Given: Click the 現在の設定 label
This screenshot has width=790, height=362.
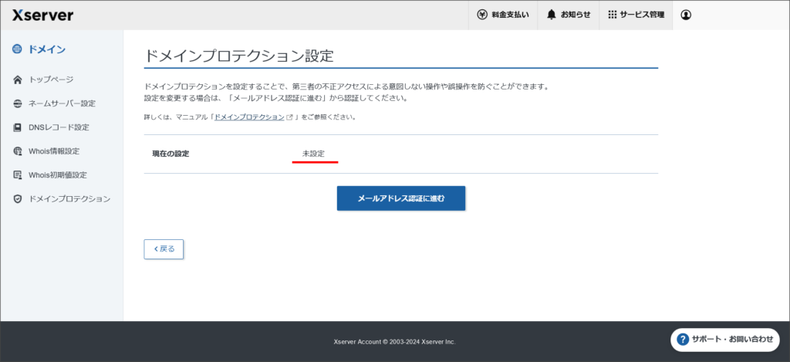Looking at the screenshot, I should click(x=170, y=154).
